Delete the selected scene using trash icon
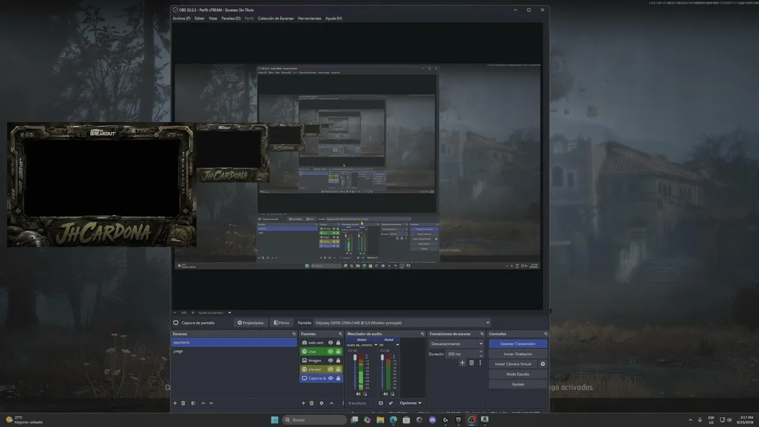This screenshot has height=427, width=759. [x=183, y=403]
